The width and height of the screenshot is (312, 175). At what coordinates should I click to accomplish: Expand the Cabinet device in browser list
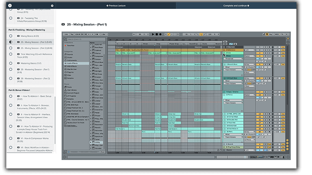(x=91, y=50)
